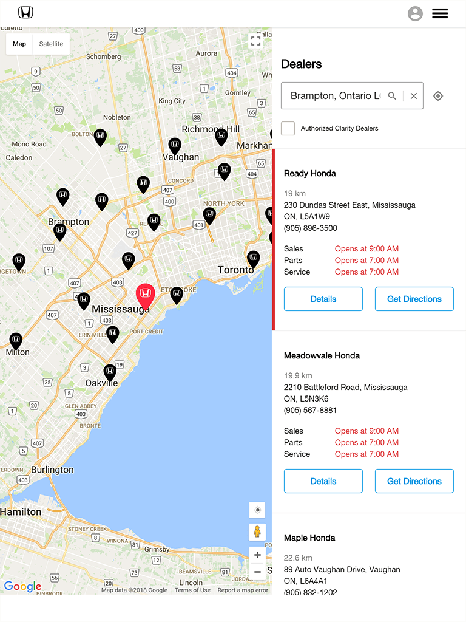Select the dealer pin left of Mississauga label
The height and width of the screenshot is (622, 466).
coord(84,301)
